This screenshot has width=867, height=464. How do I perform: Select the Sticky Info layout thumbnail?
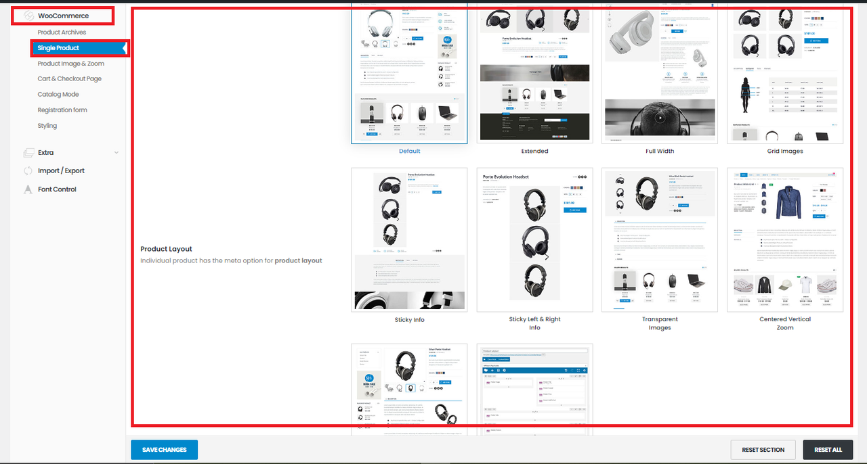coord(409,239)
